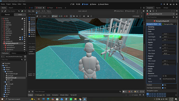Hide the Front node

24,21
